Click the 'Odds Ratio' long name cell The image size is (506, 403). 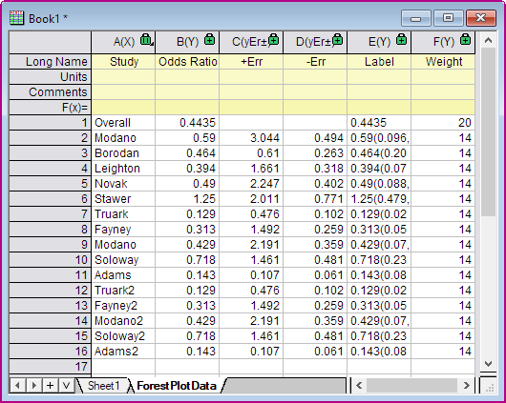[x=187, y=62]
